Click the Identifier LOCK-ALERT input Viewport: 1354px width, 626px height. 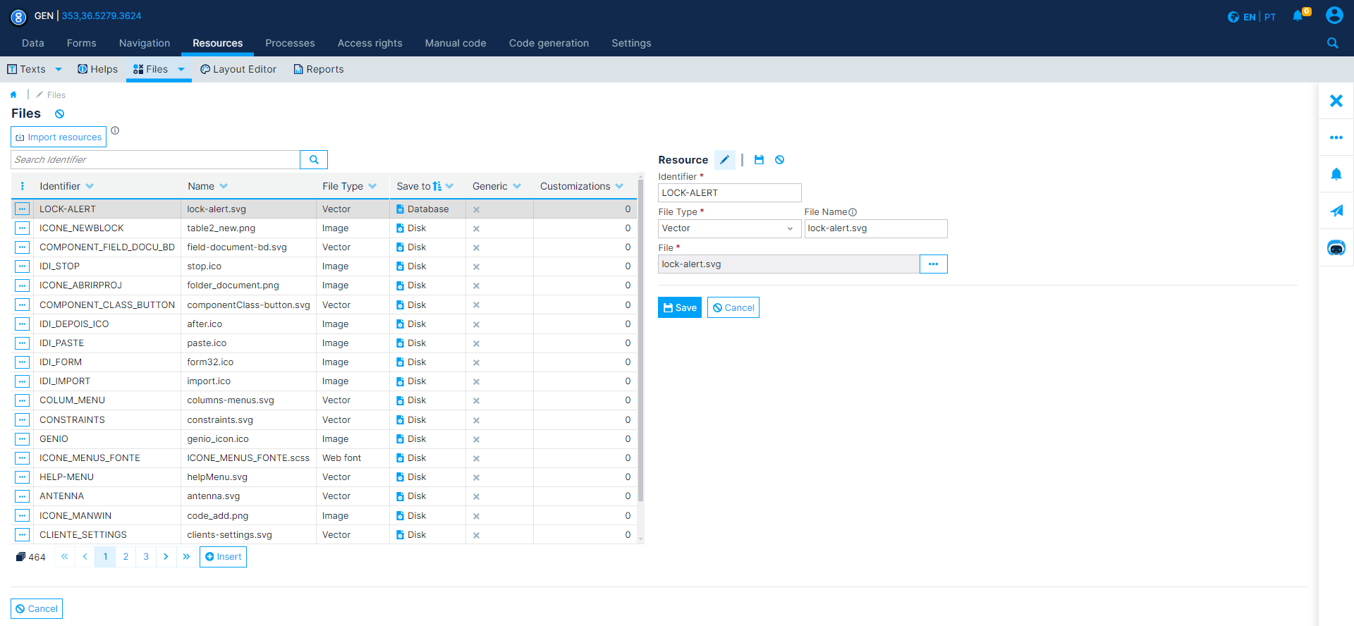click(x=729, y=193)
